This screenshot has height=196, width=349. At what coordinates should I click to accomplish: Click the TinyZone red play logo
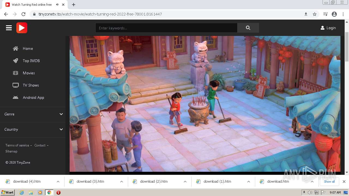[x=22, y=28]
